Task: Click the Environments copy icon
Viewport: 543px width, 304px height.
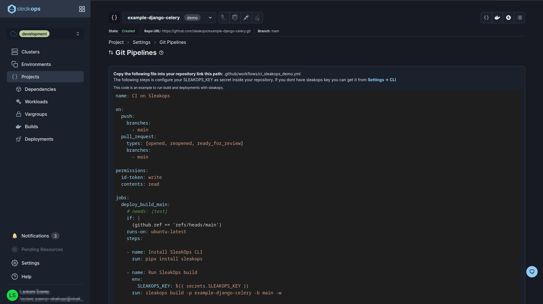Action: [15, 64]
